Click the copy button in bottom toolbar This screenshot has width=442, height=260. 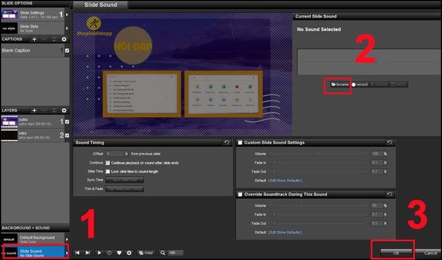(145, 252)
